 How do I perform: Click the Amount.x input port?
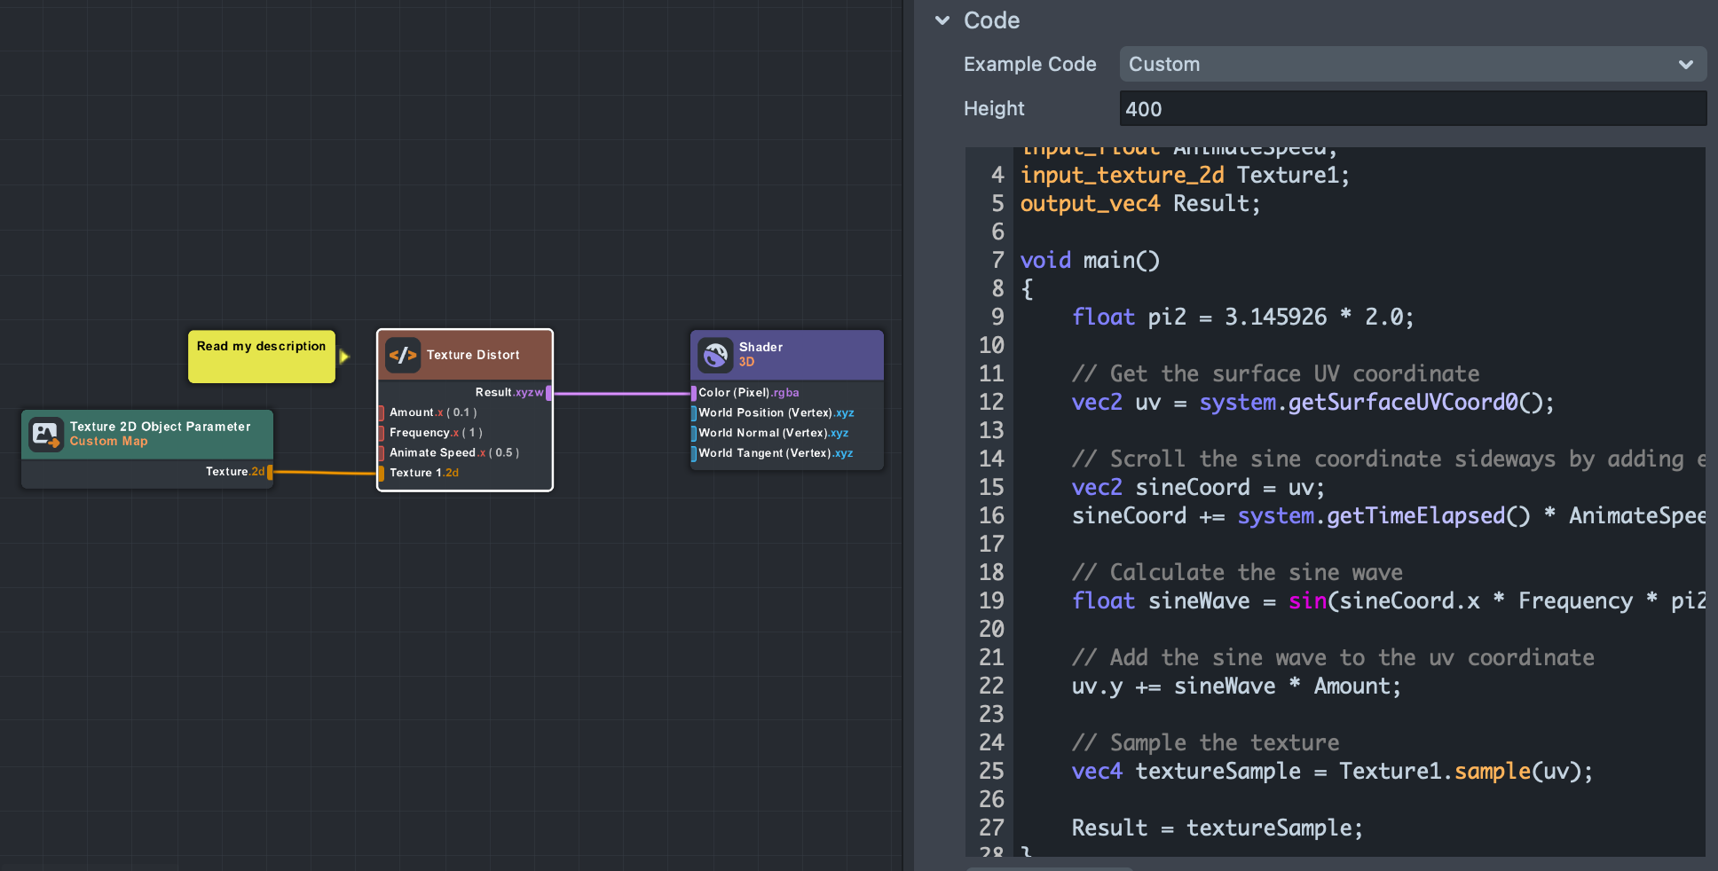coord(382,412)
